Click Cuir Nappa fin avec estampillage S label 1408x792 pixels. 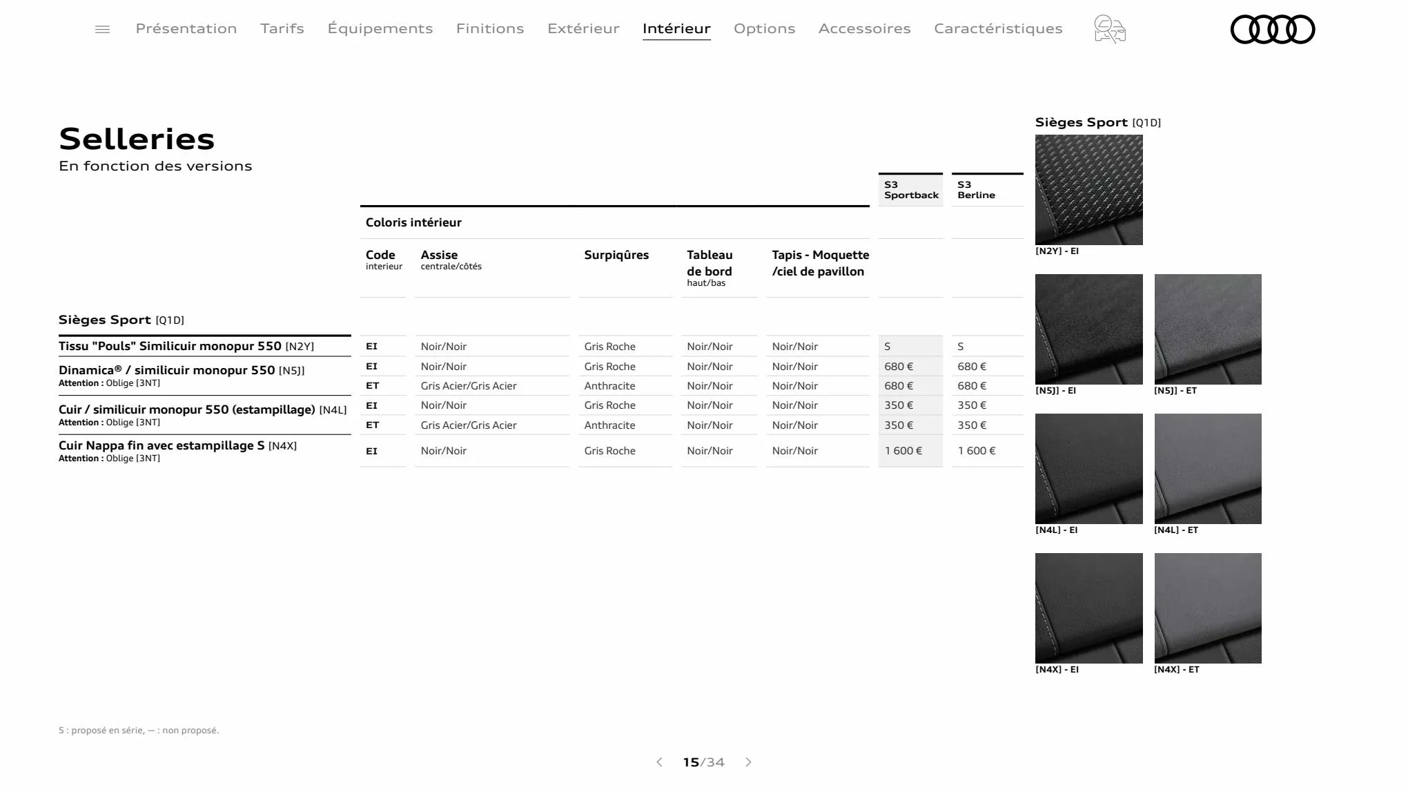[177, 445]
